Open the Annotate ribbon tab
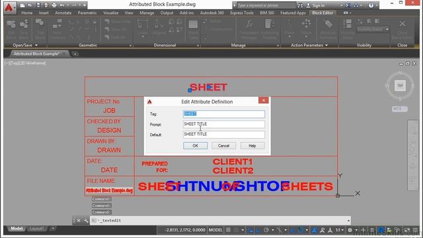The height and width of the screenshot is (238, 423). click(x=63, y=13)
